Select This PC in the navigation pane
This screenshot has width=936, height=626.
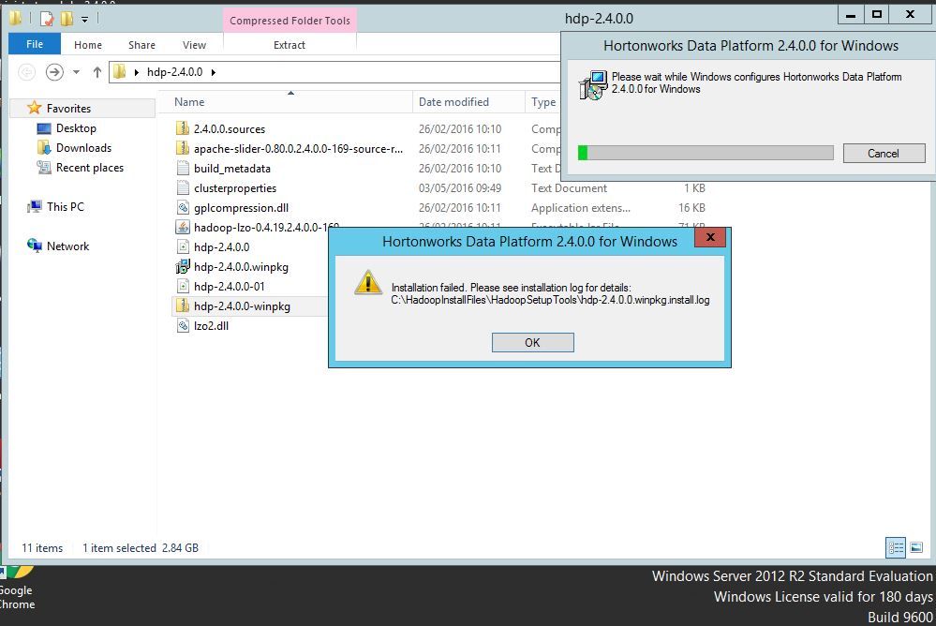pyautogui.click(x=65, y=207)
